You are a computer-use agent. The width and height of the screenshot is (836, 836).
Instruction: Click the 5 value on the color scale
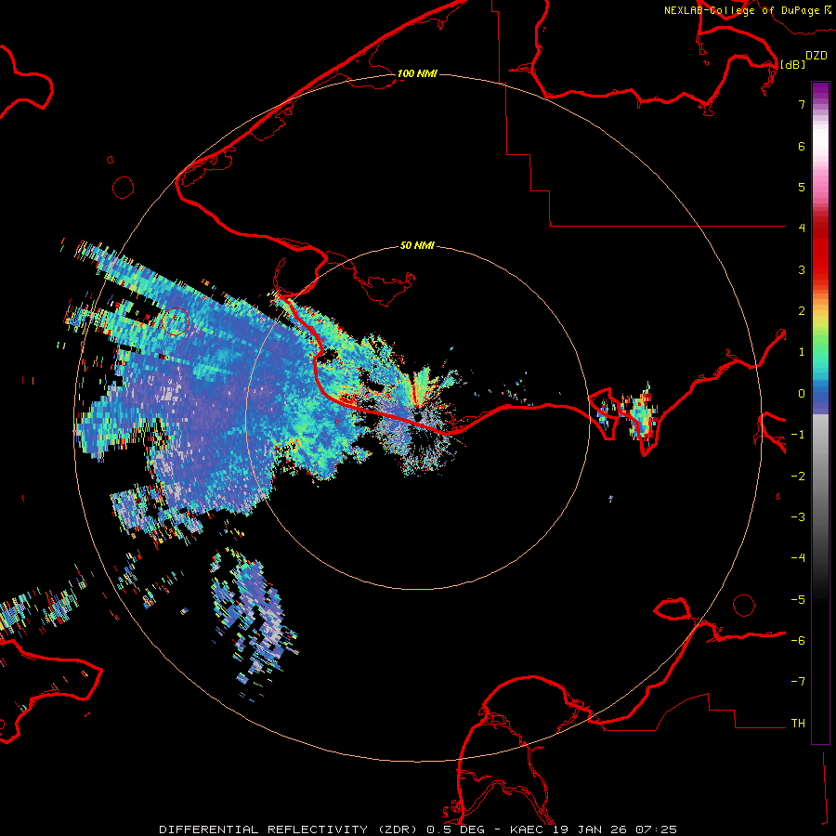[802, 187]
